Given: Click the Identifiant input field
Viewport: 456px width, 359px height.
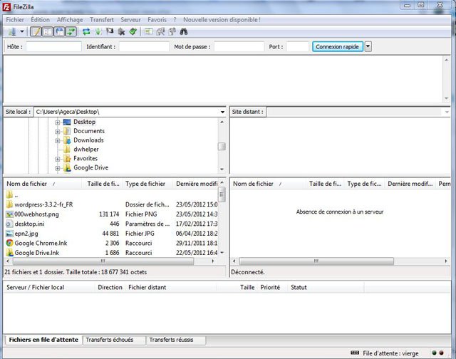Looking at the screenshot, I should click(x=144, y=46).
